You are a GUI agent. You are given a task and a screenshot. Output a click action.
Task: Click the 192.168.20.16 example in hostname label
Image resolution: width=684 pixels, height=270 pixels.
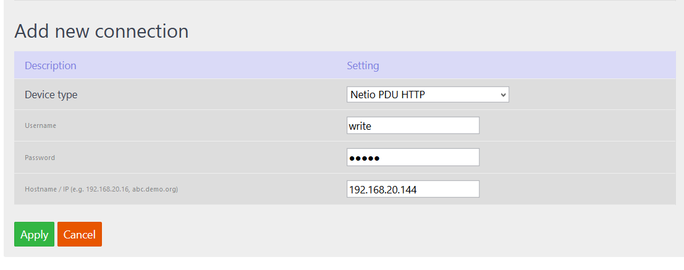108,189
